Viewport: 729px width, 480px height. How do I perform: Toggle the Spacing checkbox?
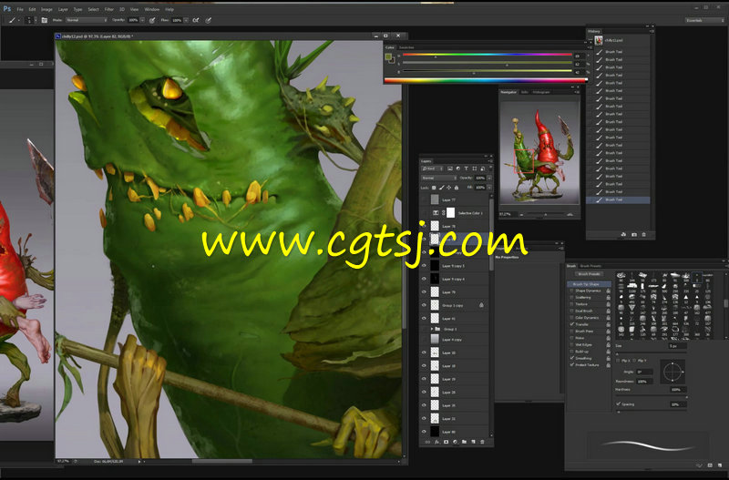coord(619,403)
